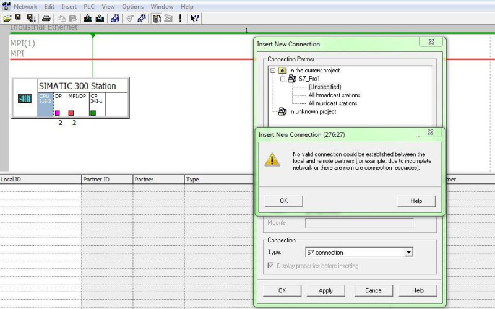Screen dimensions: 495x309
Task: Click the Cancel button
Action: [374, 290]
